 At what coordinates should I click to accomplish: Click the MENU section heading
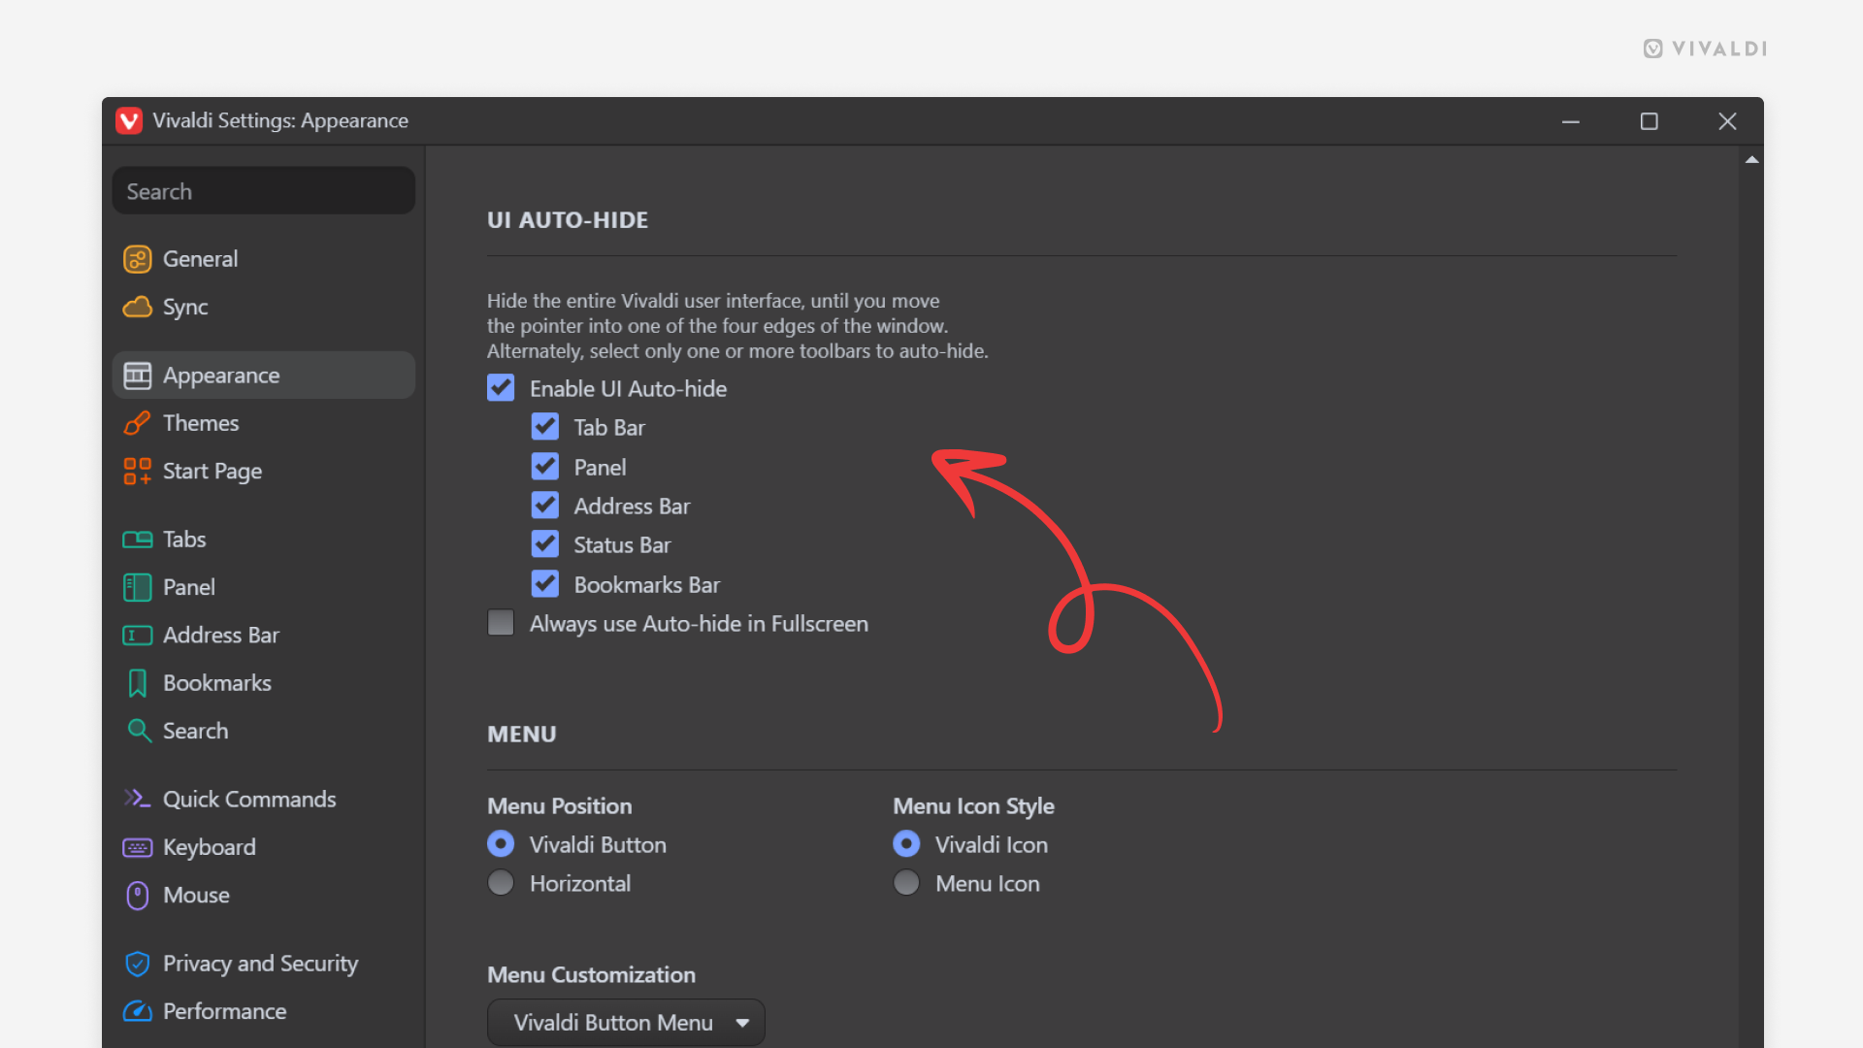pos(522,735)
